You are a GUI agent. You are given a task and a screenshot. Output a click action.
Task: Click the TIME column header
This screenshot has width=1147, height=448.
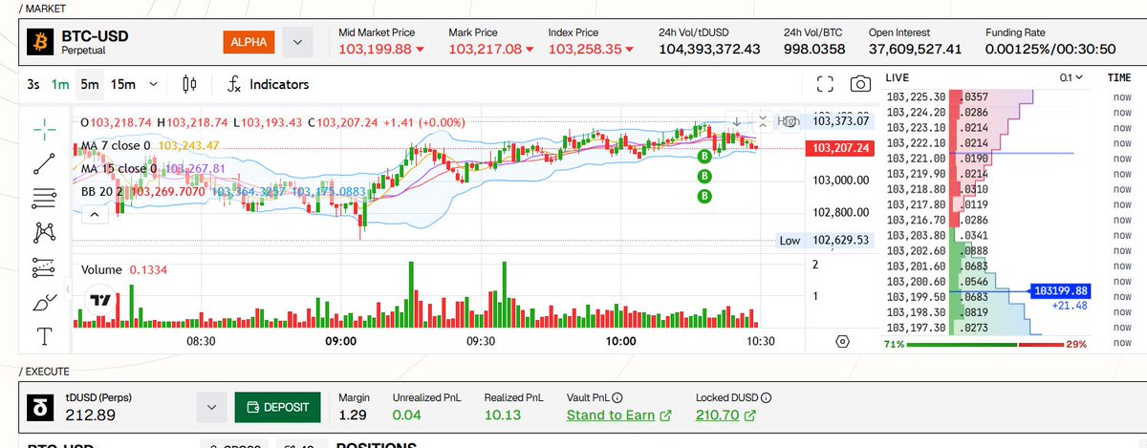1119,77
